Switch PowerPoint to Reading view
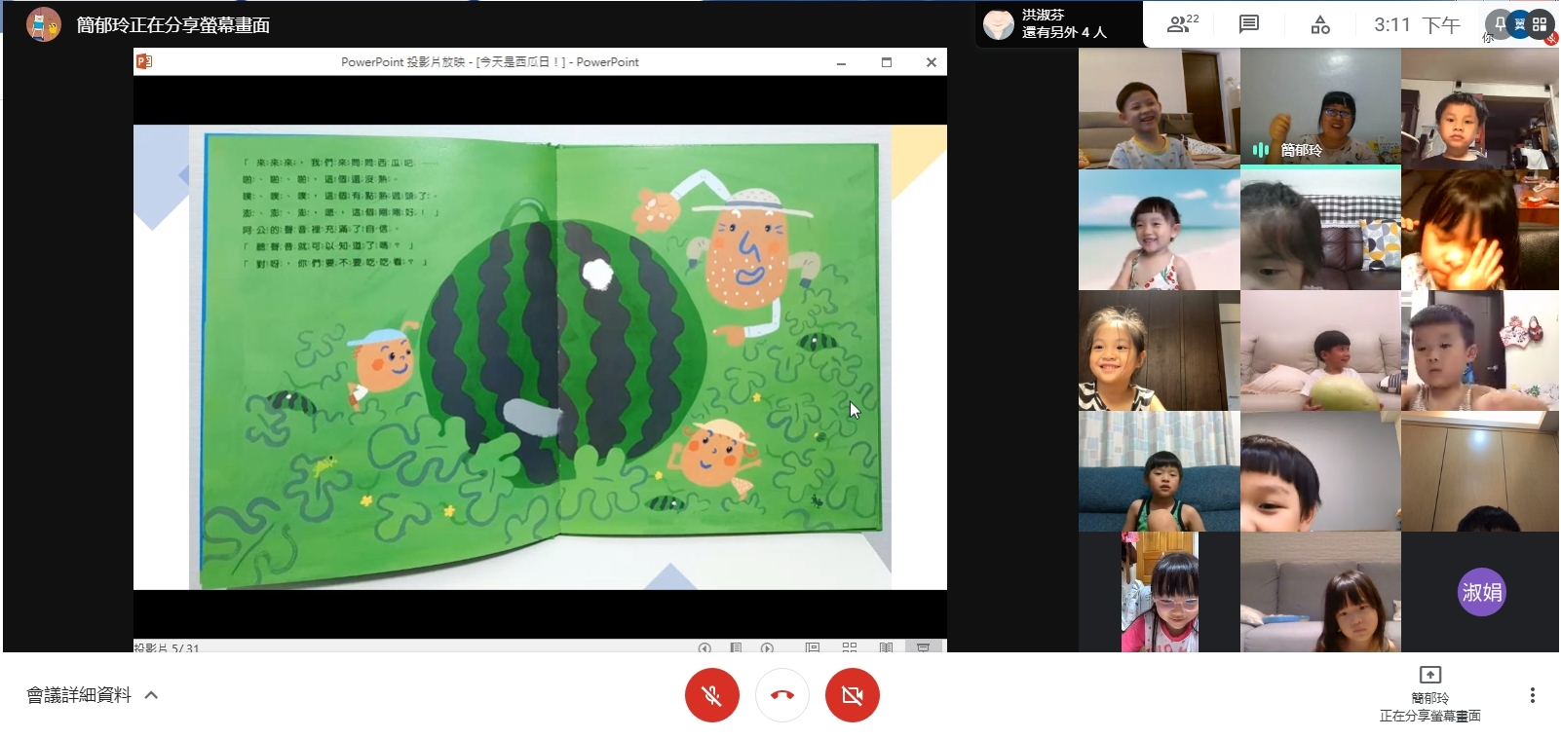 (886, 647)
